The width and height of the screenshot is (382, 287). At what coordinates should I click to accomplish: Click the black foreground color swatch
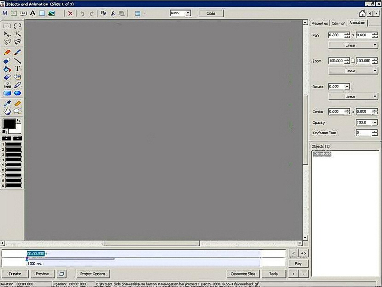[9, 124]
